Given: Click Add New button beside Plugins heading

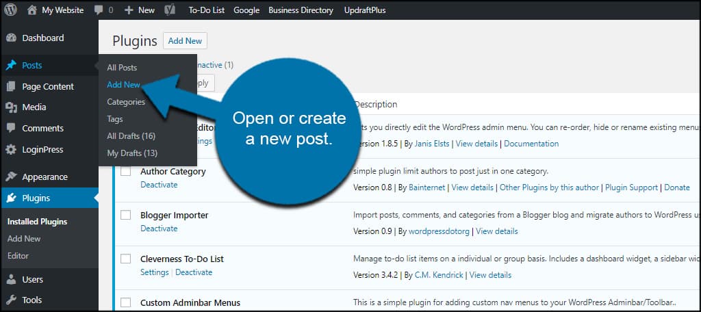Looking at the screenshot, I should pyautogui.click(x=185, y=40).
